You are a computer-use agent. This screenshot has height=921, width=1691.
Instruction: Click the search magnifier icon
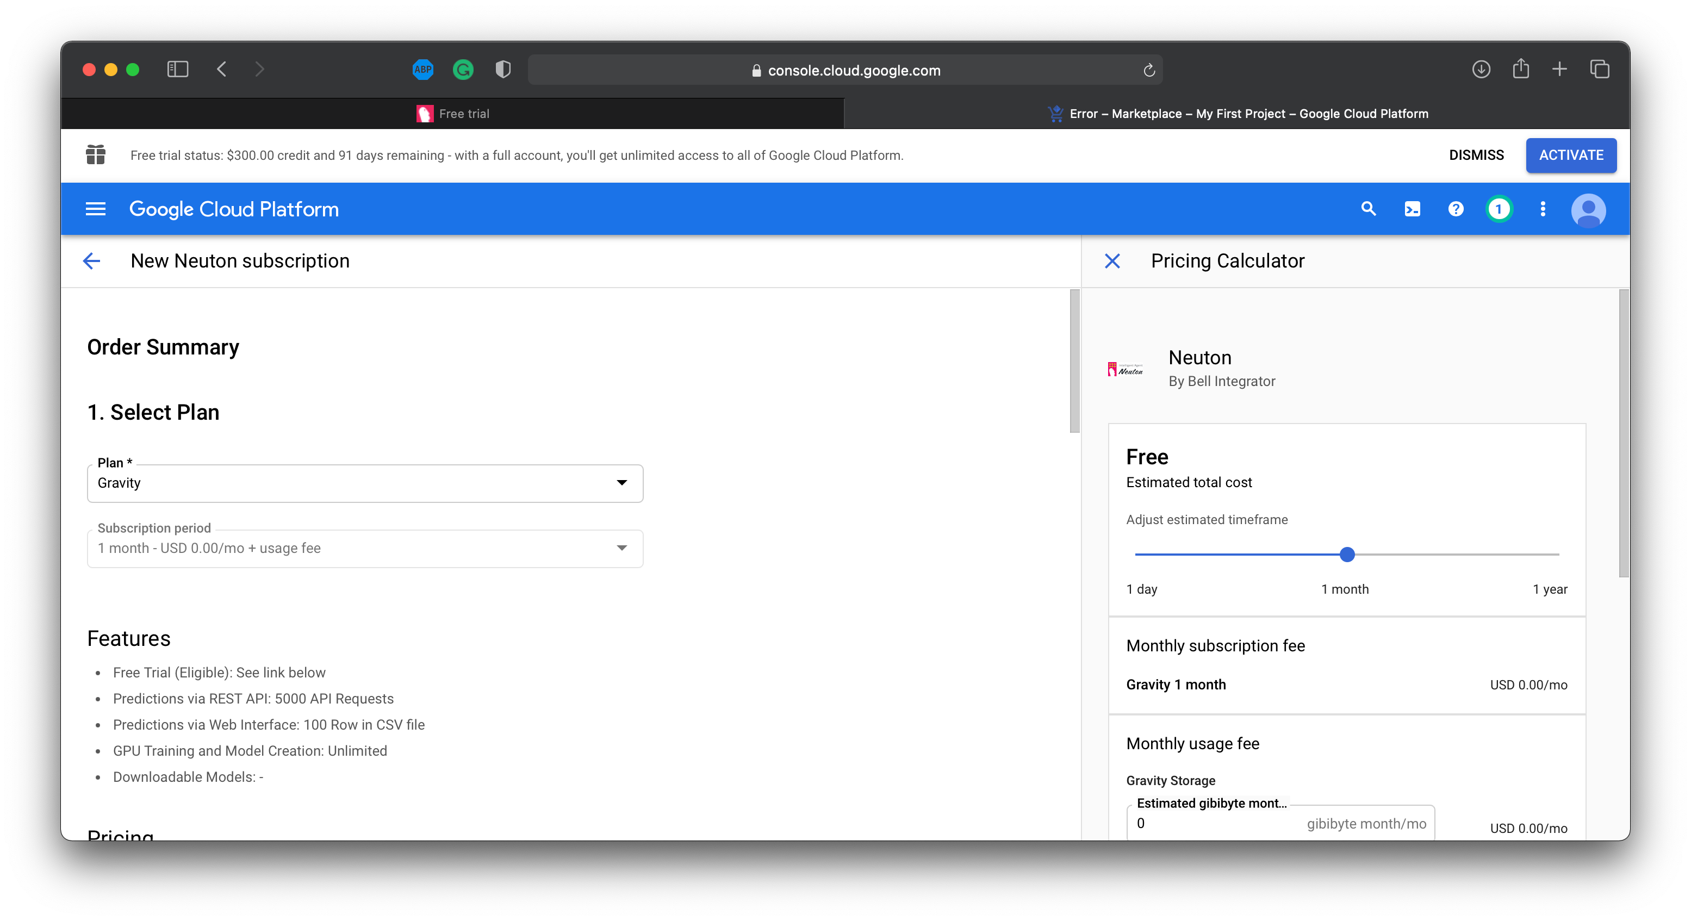tap(1368, 209)
